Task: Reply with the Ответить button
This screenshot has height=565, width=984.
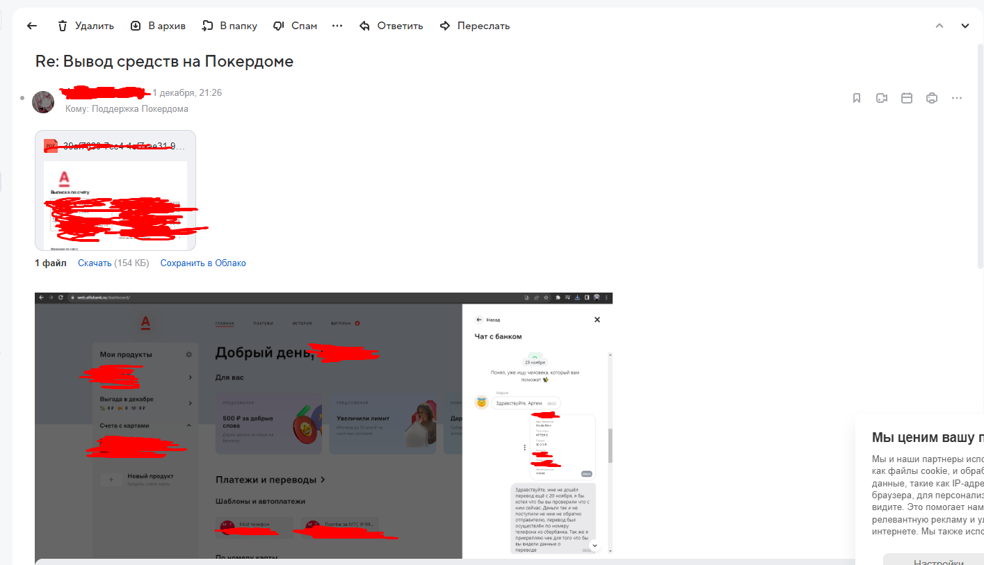Action: point(391,26)
